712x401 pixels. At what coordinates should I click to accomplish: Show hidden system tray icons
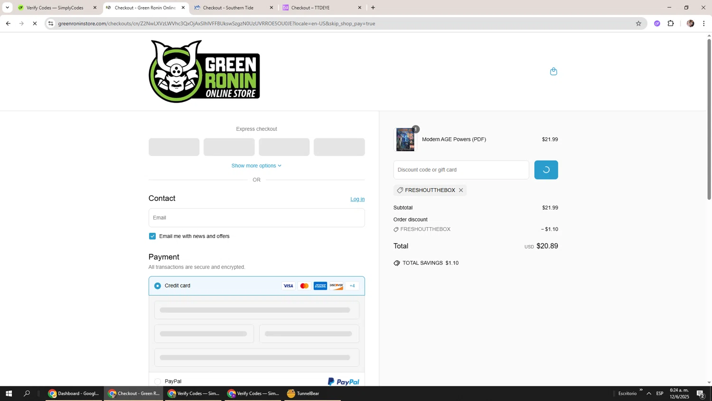(649, 393)
